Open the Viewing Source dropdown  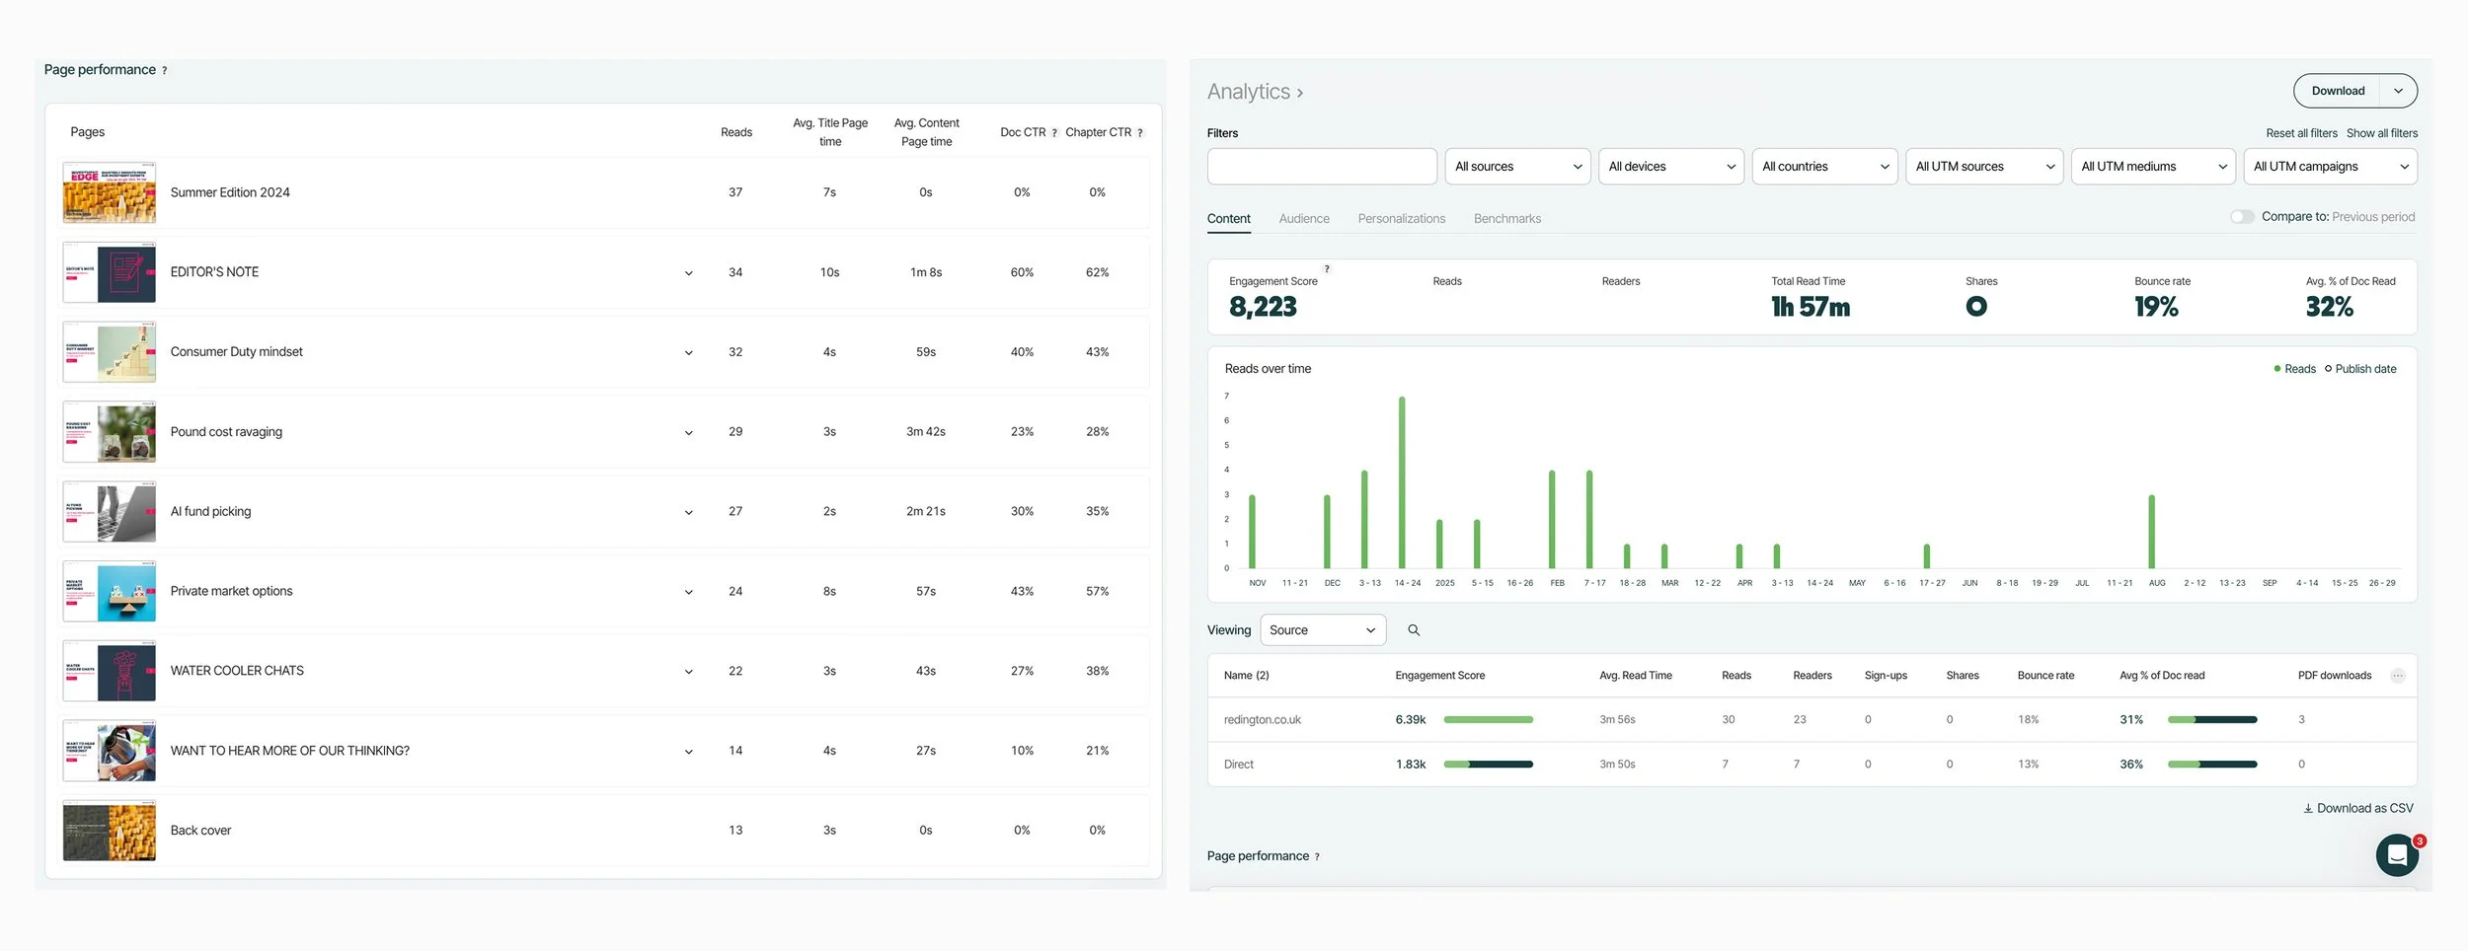(x=1323, y=630)
